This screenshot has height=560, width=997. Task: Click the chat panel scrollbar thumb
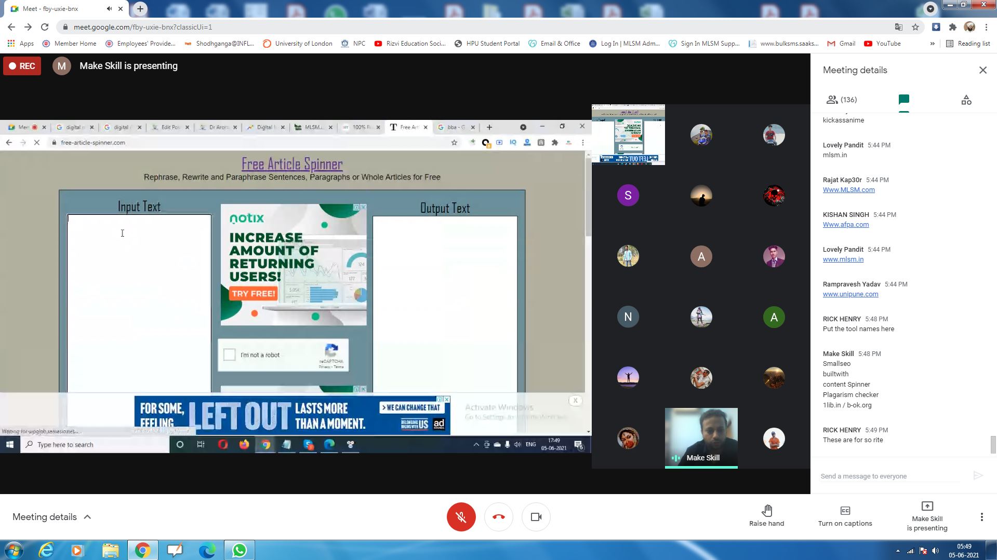click(x=993, y=445)
